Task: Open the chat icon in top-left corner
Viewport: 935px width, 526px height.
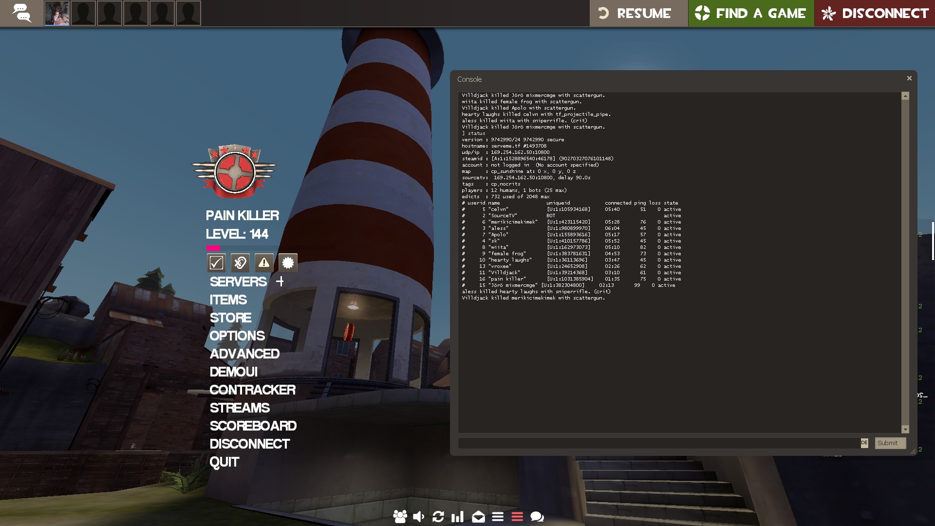Action: [x=21, y=13]
